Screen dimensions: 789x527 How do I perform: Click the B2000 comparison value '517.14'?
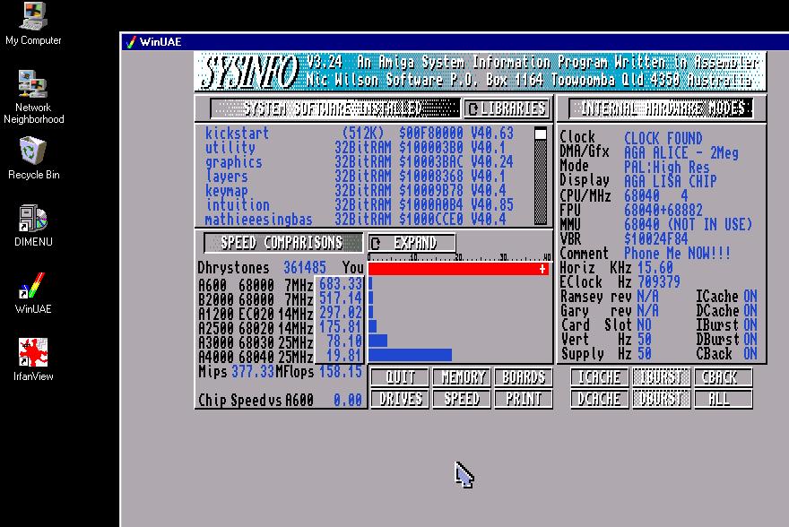tap(341, 298)
